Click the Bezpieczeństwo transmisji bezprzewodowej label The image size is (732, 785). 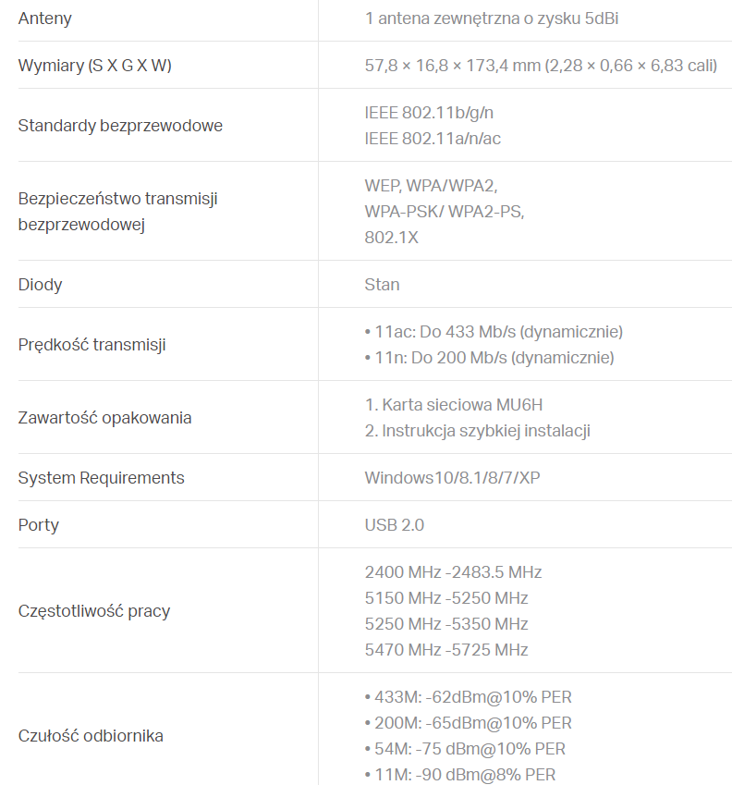[x=118, y=211]
